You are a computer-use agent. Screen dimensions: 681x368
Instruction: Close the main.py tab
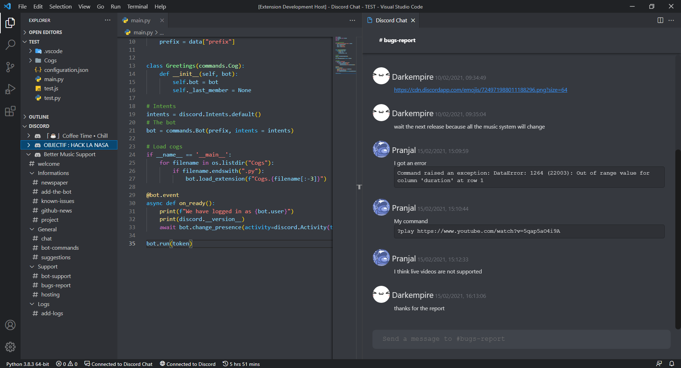tap(162, 20)
